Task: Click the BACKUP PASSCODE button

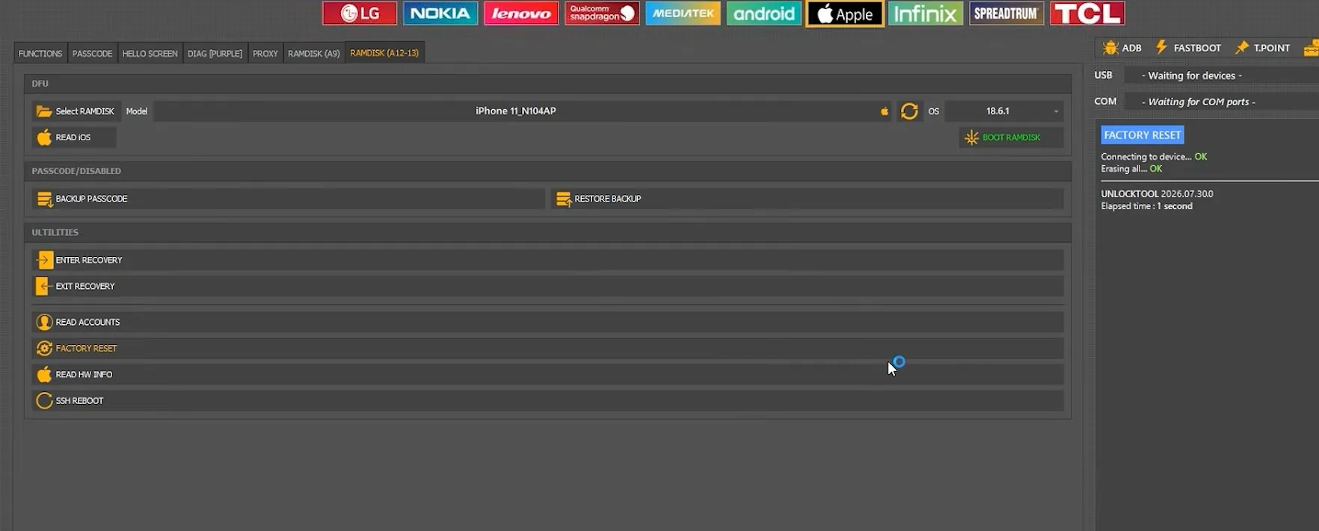Action: 289,199
